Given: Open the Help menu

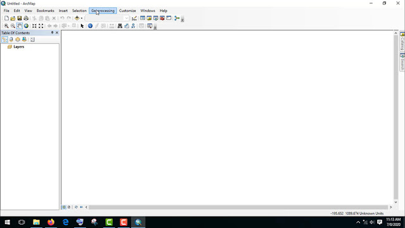Looking at the screenshot, I should pos(163,11).
